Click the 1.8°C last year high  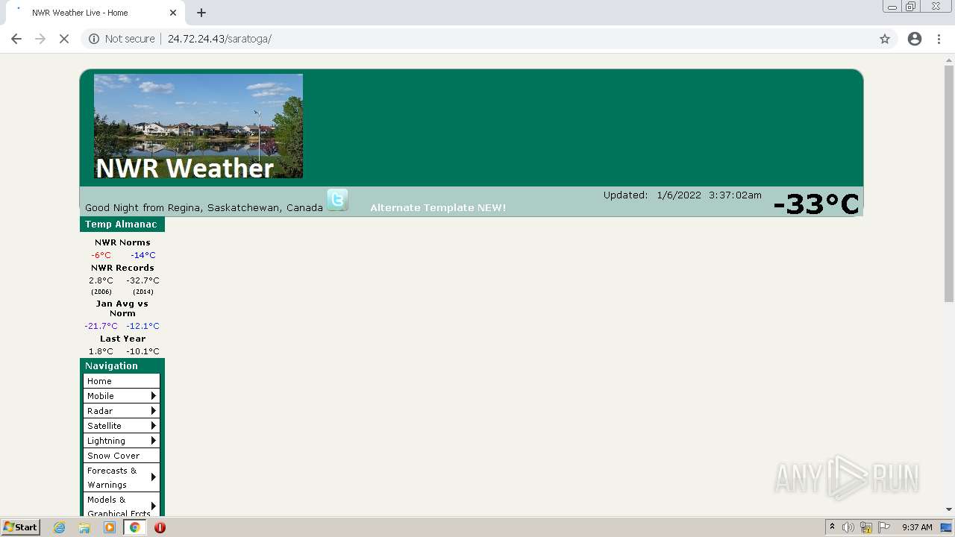pyautogui.click(x=101, y=351)
